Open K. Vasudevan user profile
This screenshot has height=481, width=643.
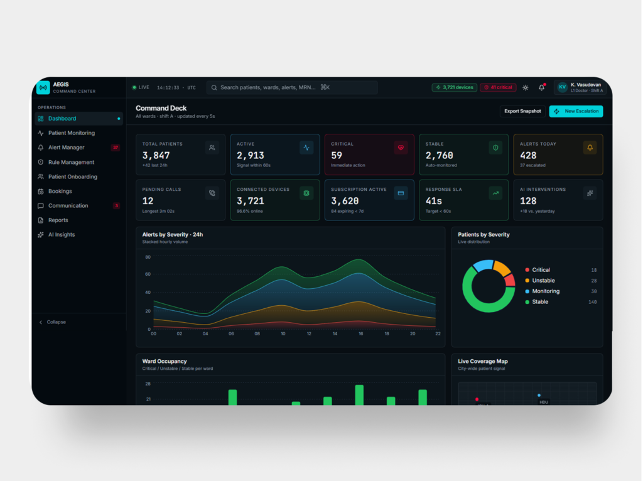(580, 87)
